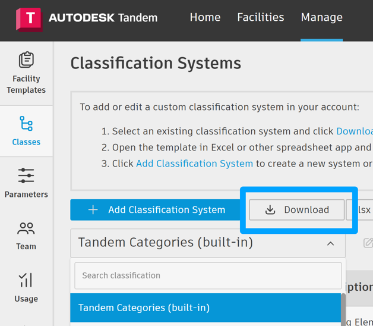
Task: Click the Download button
Action: tap(297, 209)
